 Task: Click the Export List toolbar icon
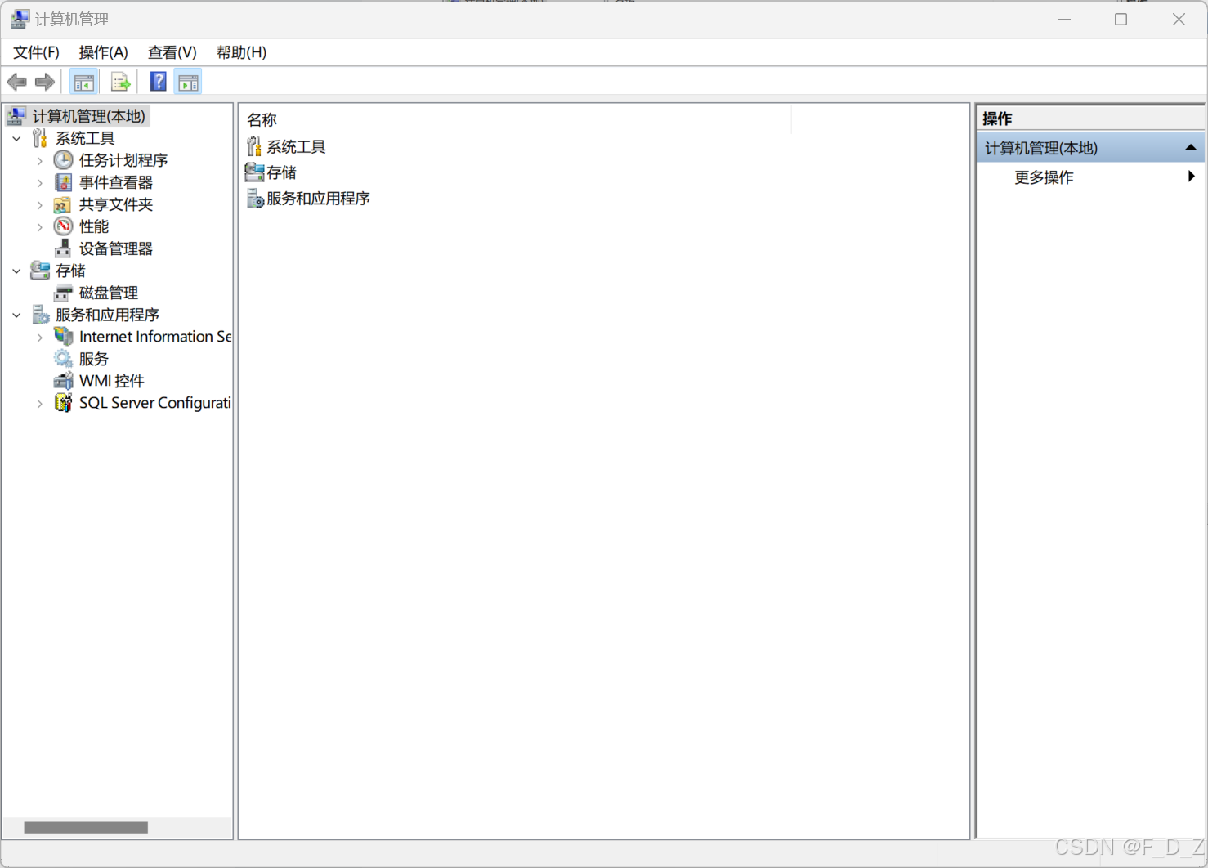tap(120, 82)
